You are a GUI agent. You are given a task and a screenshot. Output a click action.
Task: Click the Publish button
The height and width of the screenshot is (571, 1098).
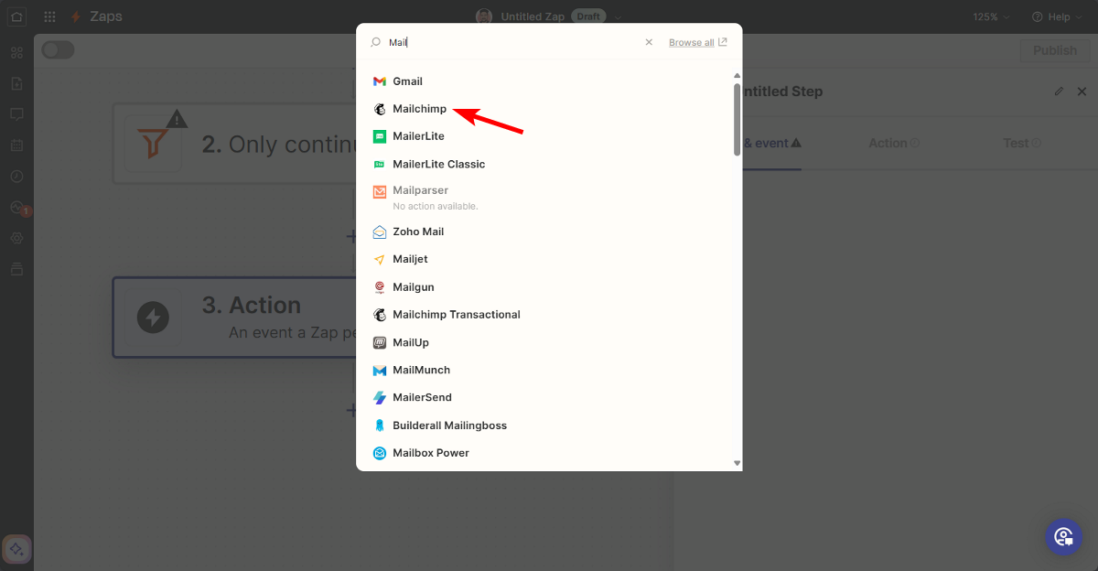pyautogui.click(x=1055, y=50)
